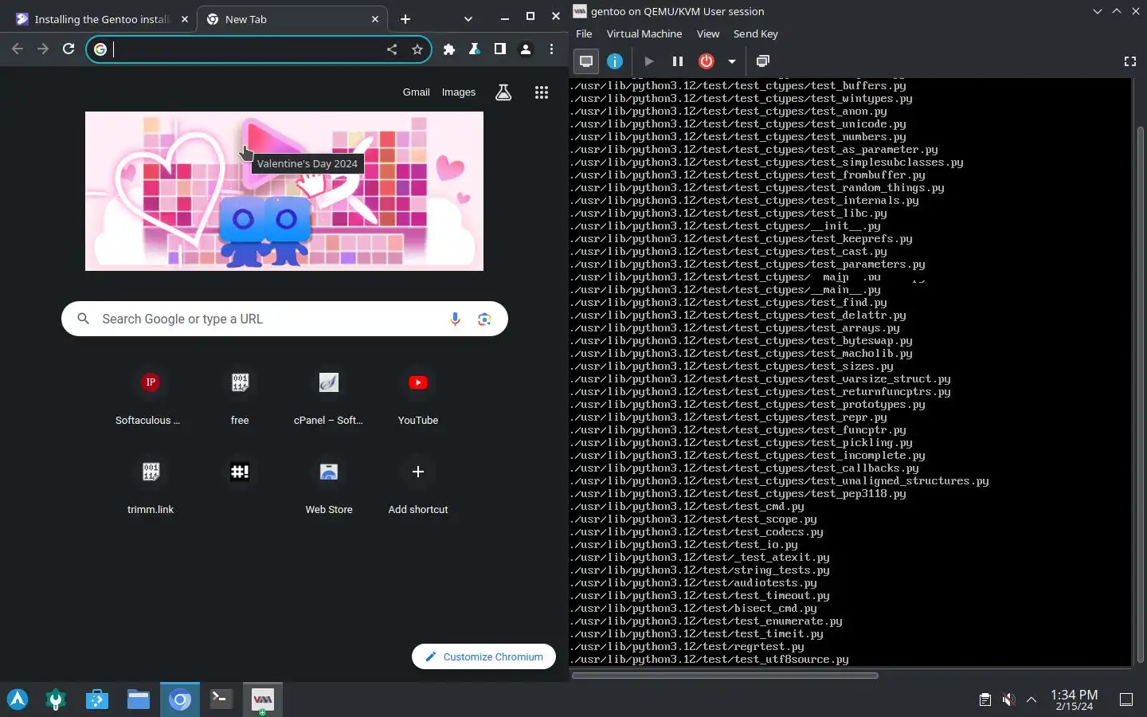The width and height of the screenshot is (1147, 717).
Task: Open the View menu in virt-manager
Action: tap(708, 33)
